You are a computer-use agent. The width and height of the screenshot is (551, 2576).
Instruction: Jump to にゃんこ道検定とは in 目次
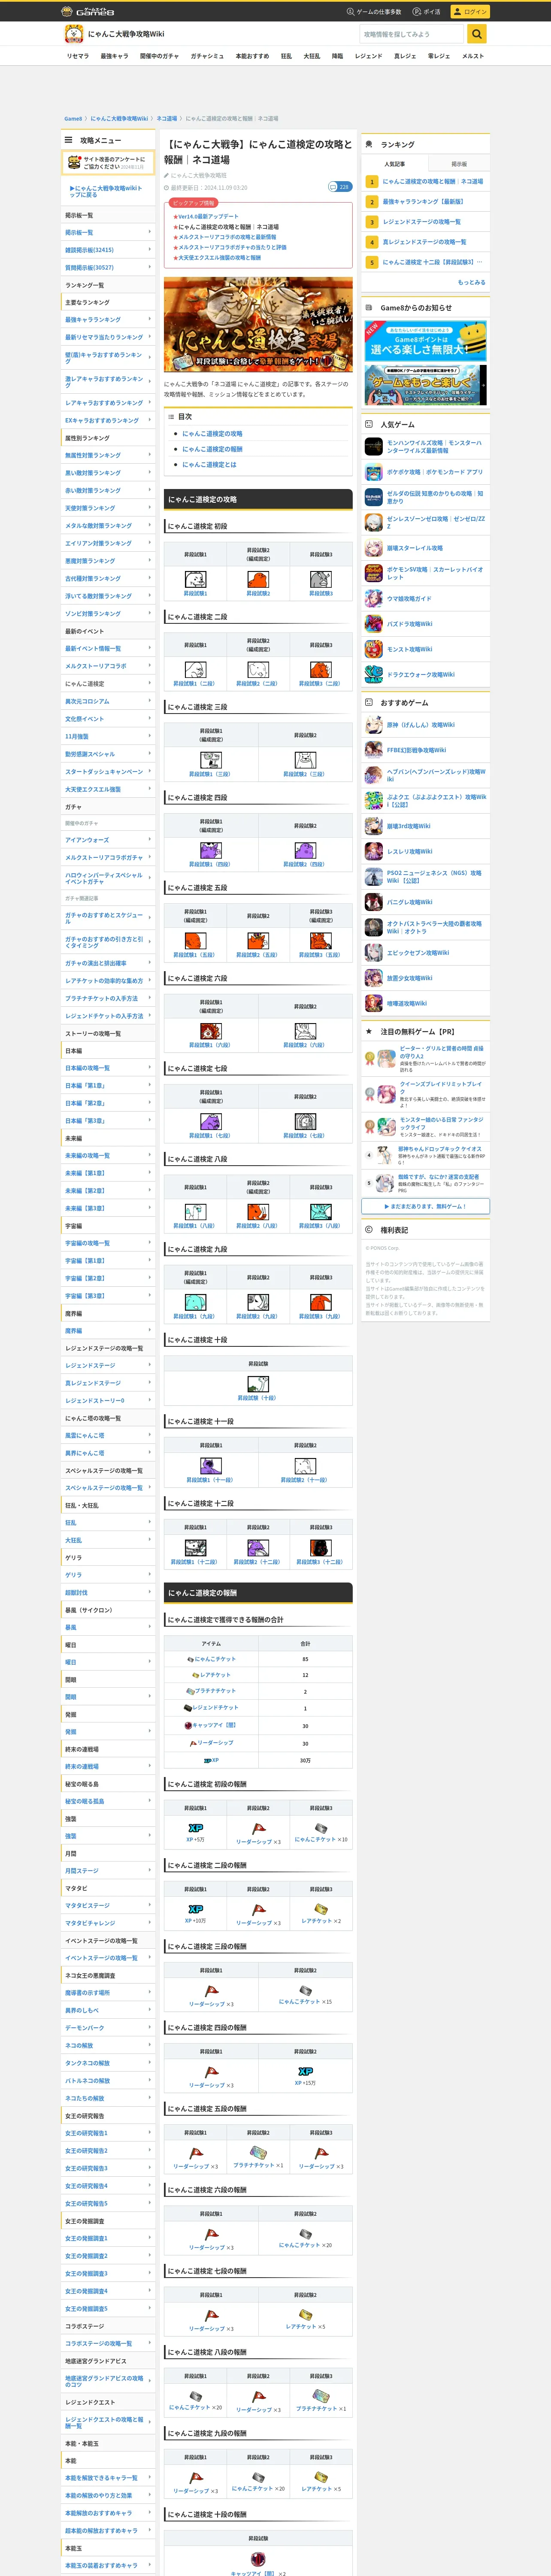pos(210,465)
